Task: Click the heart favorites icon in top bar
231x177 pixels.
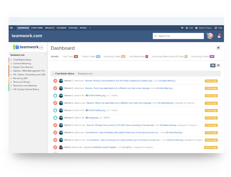Action: click(x=182, y=28)
